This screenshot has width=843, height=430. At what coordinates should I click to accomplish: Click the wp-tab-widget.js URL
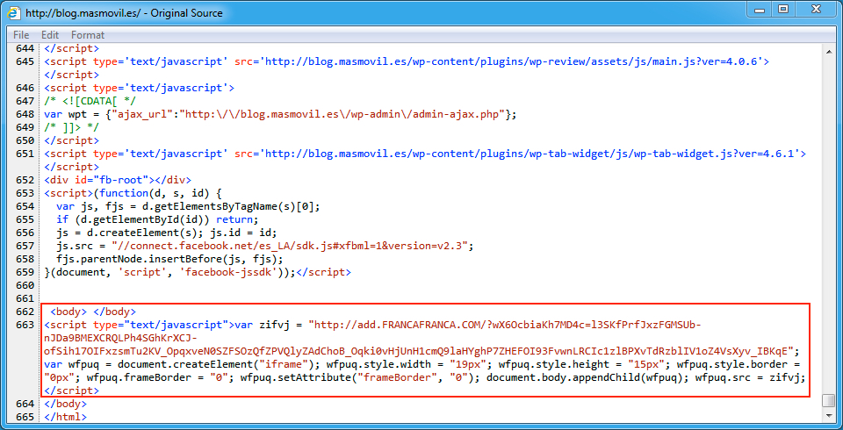click(530, 154)
